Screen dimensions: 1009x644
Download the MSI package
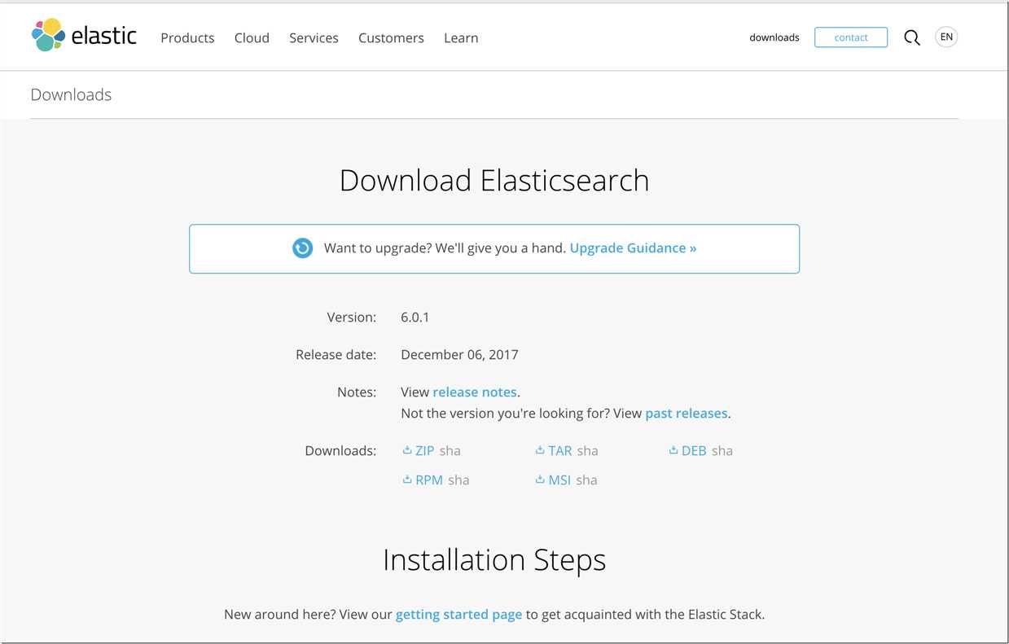[559, 480]
